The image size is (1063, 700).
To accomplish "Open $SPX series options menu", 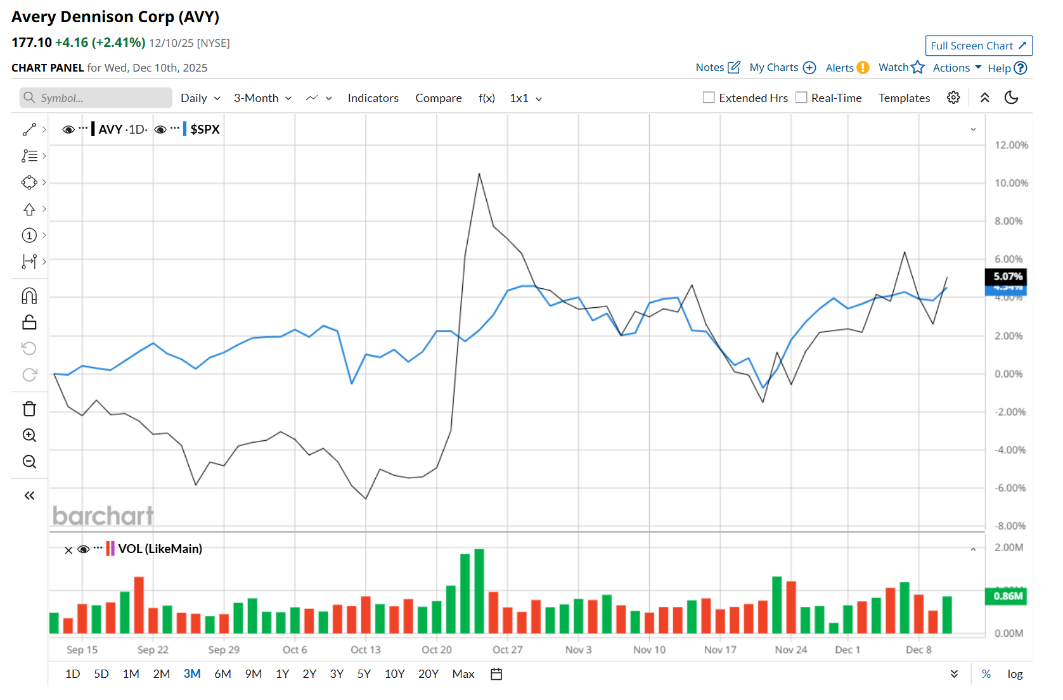I will (175, 129).
